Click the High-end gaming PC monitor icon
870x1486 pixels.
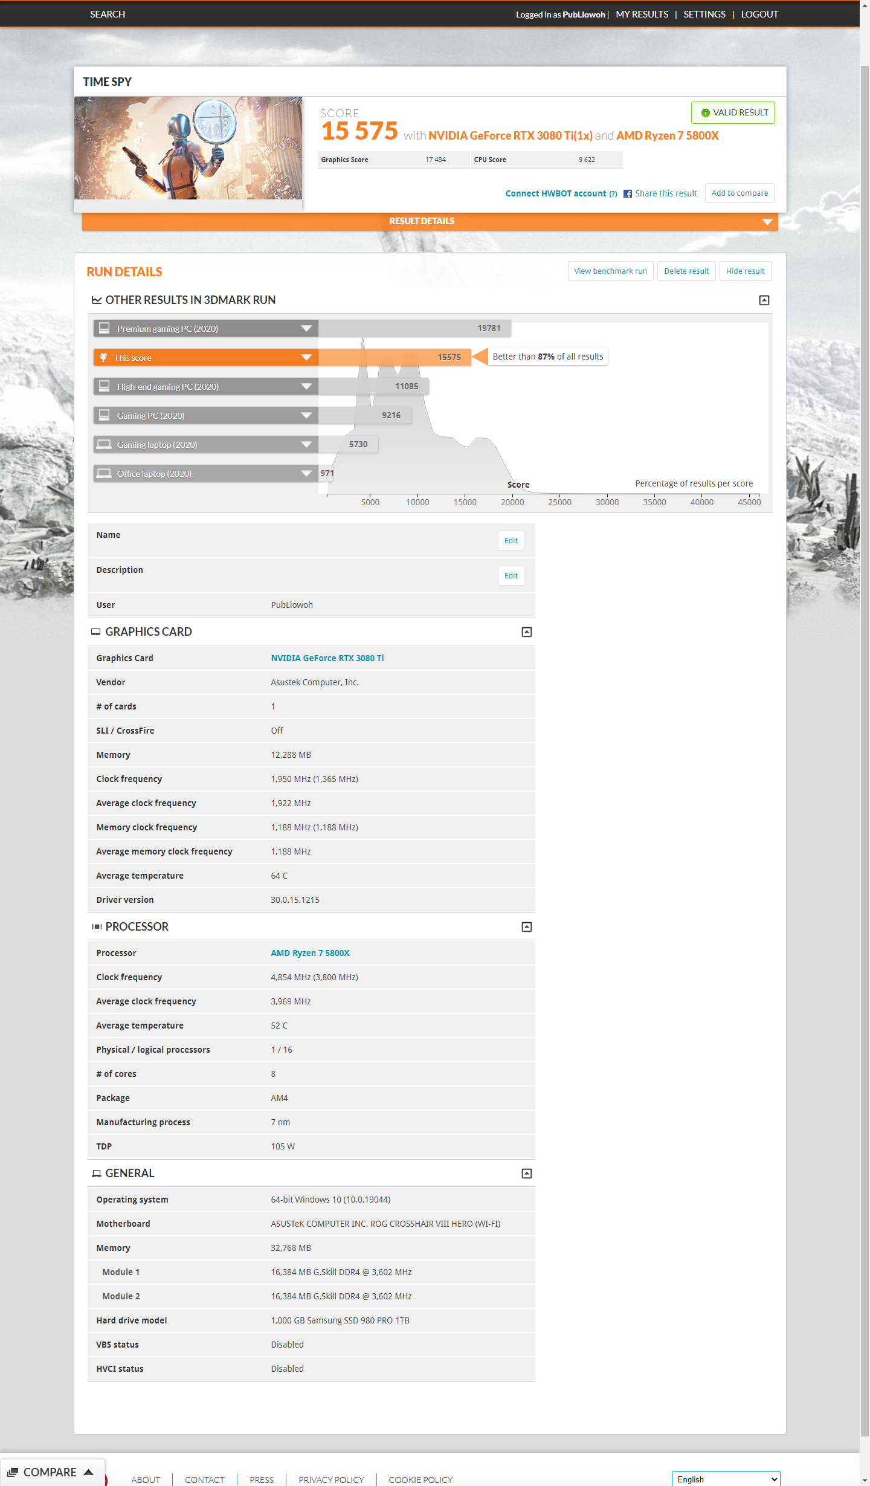pos(105,386)
